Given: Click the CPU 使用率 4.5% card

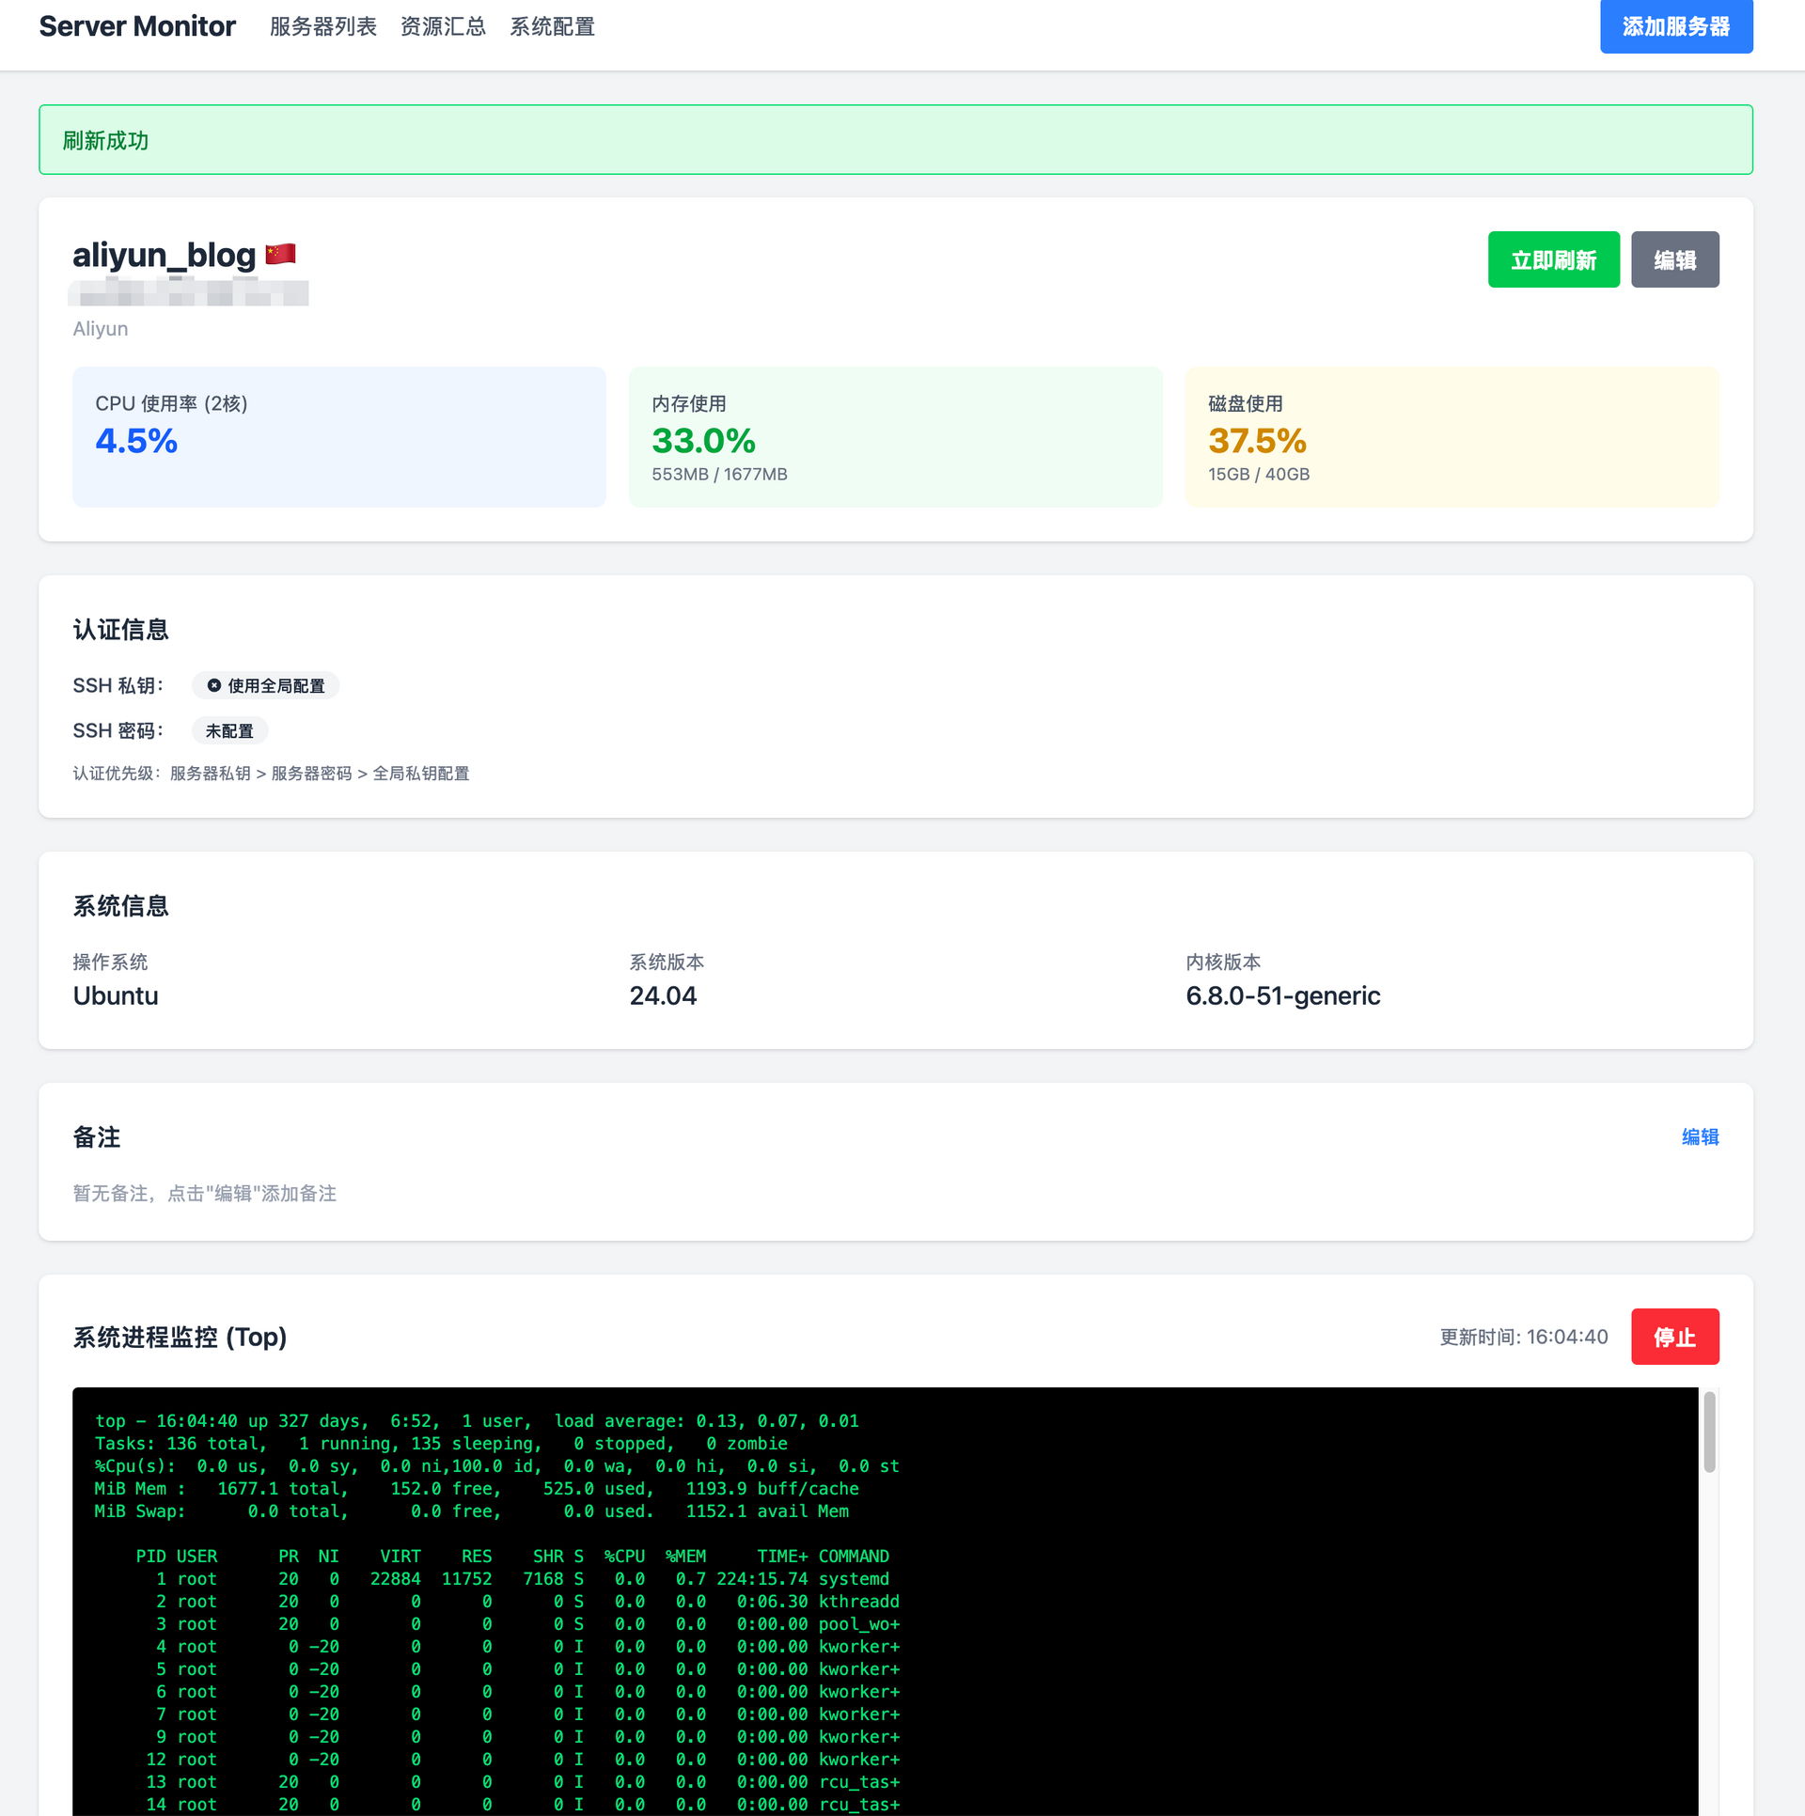Looking at the screenshot, I should click(339, 437).
